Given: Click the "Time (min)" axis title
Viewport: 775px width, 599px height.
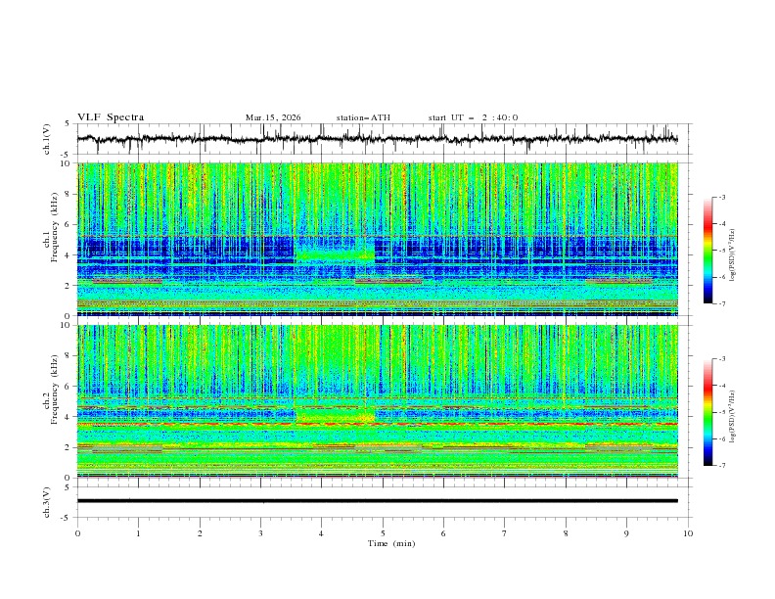Looking at the screenshot, I should (x=391, y=543).
